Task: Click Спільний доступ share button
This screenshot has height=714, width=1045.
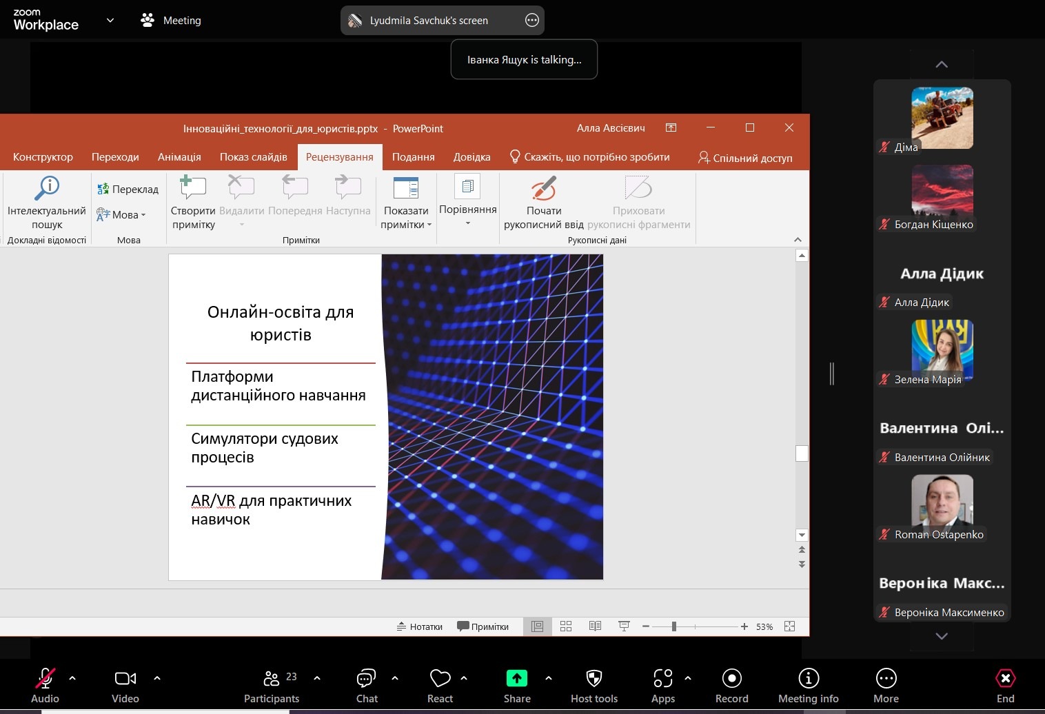Action: click(745, 158)
